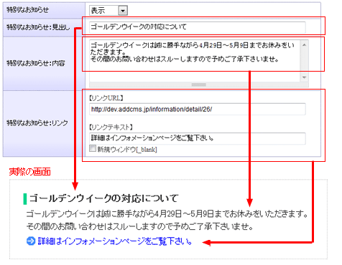Open the 詳細はインフォメーションページをご覧下さい link
342x265 pixels.
pos(115,241)
